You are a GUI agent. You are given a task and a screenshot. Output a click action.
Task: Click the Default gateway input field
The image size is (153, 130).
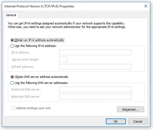95,67
